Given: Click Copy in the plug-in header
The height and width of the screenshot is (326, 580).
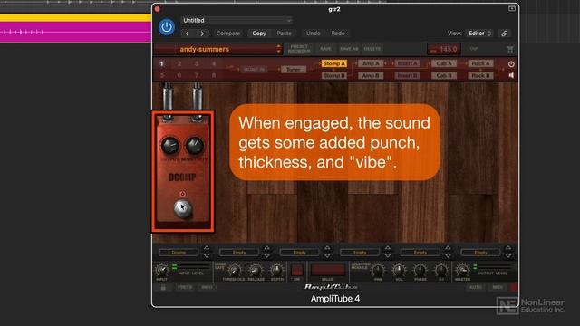Looking at the screenshot, I should (x=259, y=34).
